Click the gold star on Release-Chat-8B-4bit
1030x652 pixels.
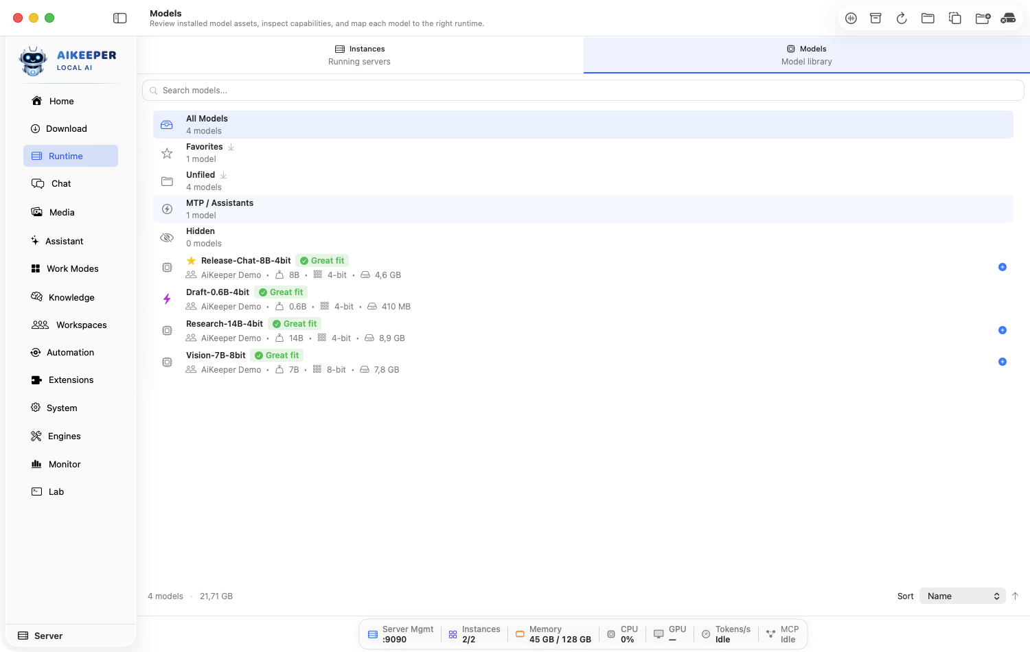point(192,261)
